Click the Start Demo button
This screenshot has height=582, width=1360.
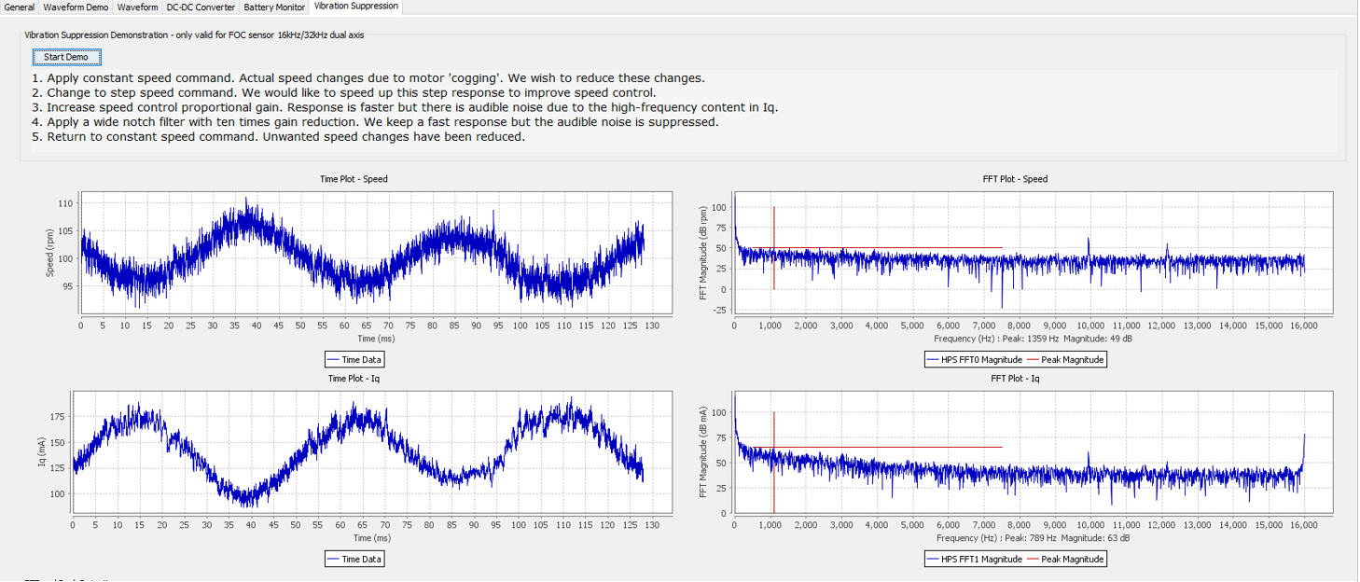[x=65, y=57]
